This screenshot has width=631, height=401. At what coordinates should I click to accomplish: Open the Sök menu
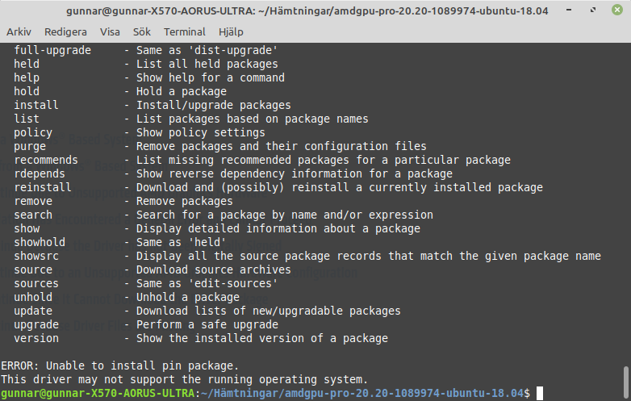(x=142, y=31)
